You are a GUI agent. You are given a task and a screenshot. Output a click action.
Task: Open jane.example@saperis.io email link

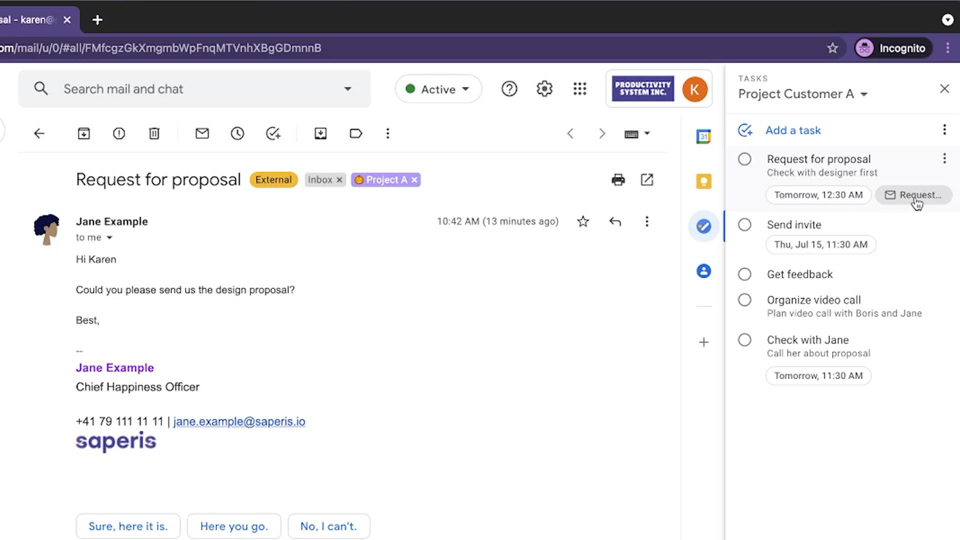pyautogui.click(x=239, y=421)
